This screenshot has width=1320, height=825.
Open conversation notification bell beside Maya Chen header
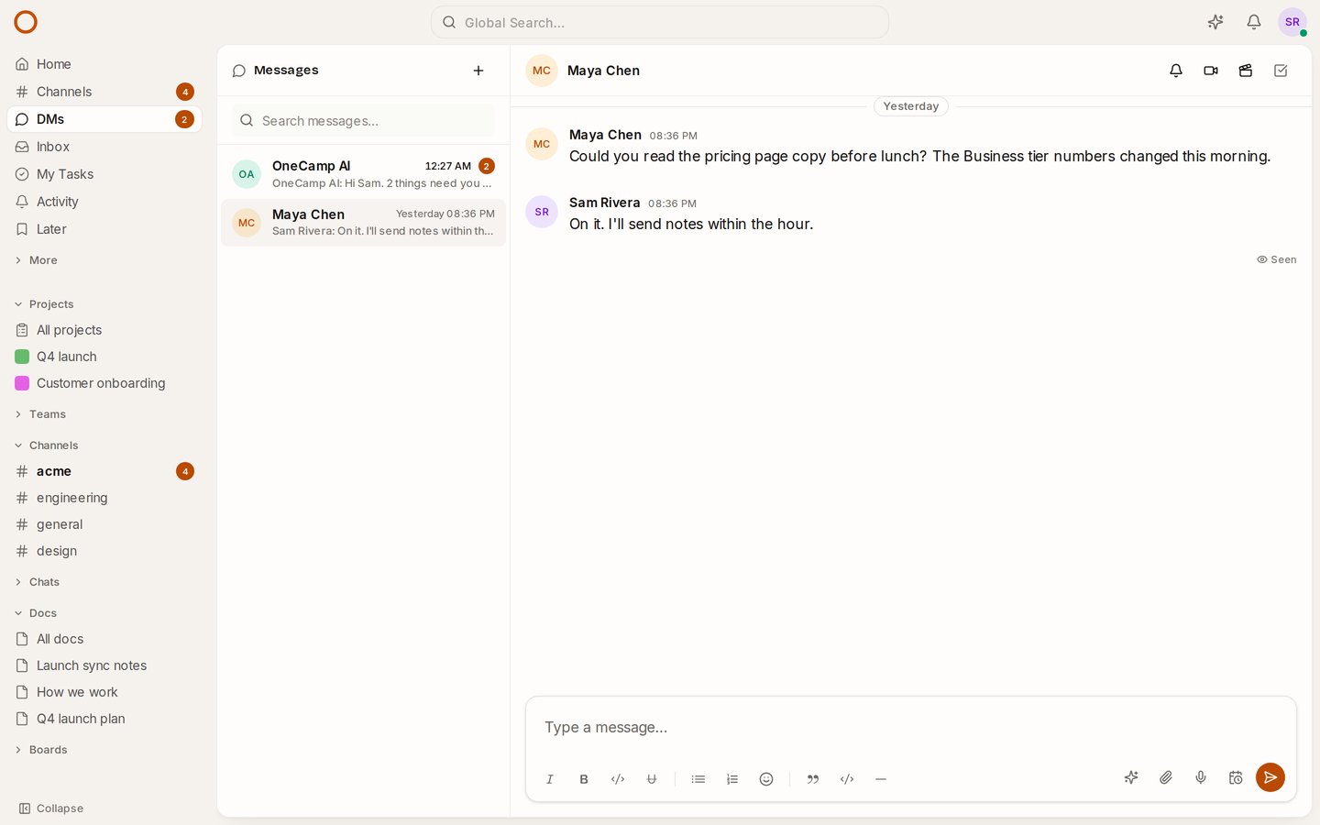pos(1176,71)
